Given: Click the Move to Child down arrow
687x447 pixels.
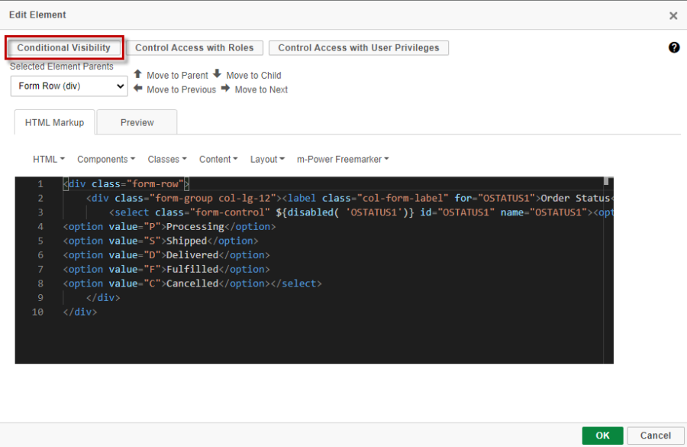Looking at the screenshot, I should click(217, 73).
